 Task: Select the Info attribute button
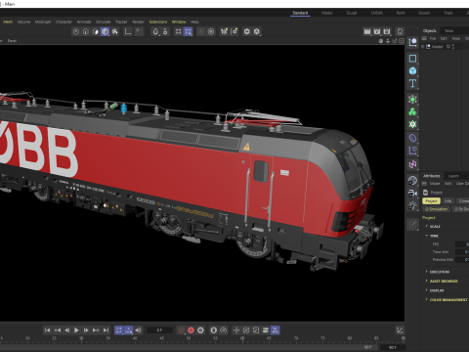click(448, 200)
